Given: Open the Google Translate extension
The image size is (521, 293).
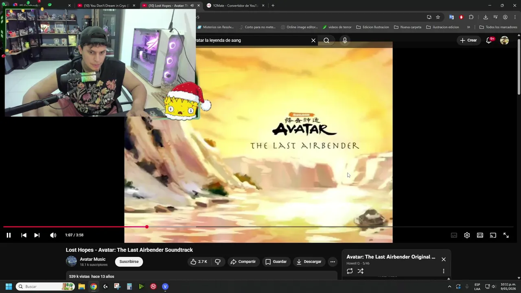Looking at the screenshot, I should 451,17.
